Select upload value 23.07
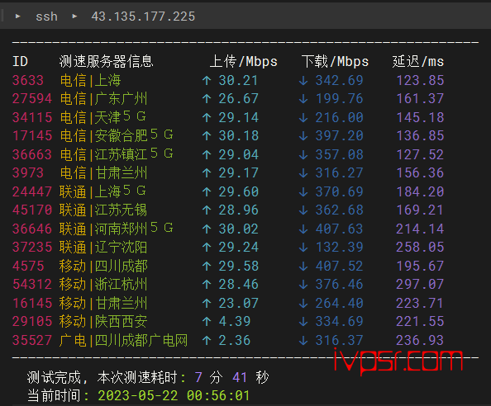Viewport: 491px width, 406px height. tap(238, 303)
